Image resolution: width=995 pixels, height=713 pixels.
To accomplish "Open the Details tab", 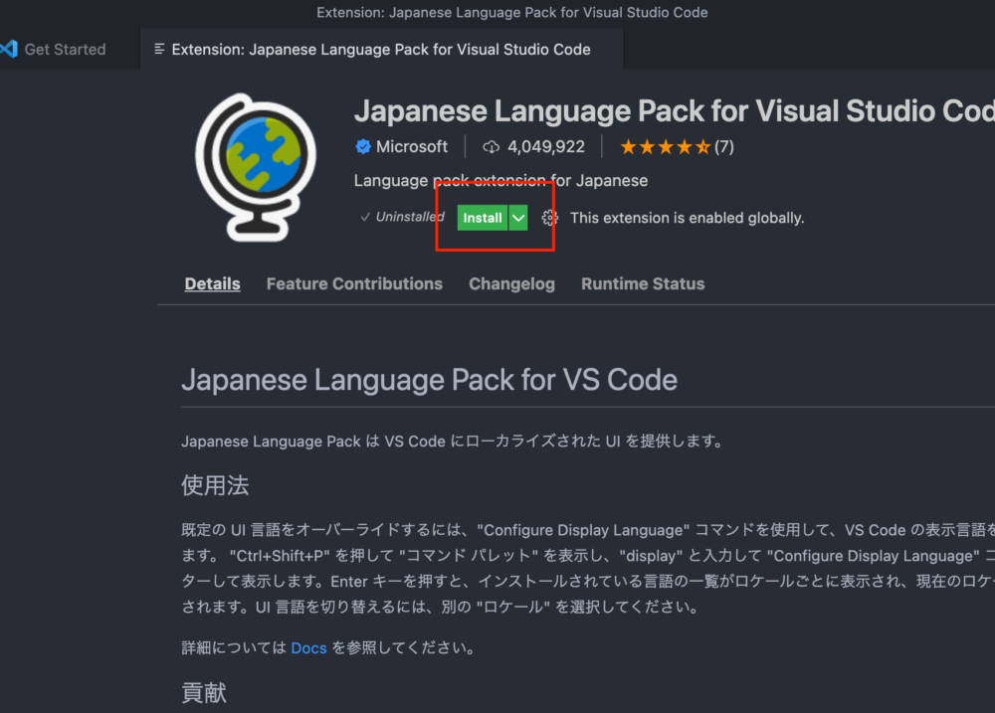I will 212,283.
